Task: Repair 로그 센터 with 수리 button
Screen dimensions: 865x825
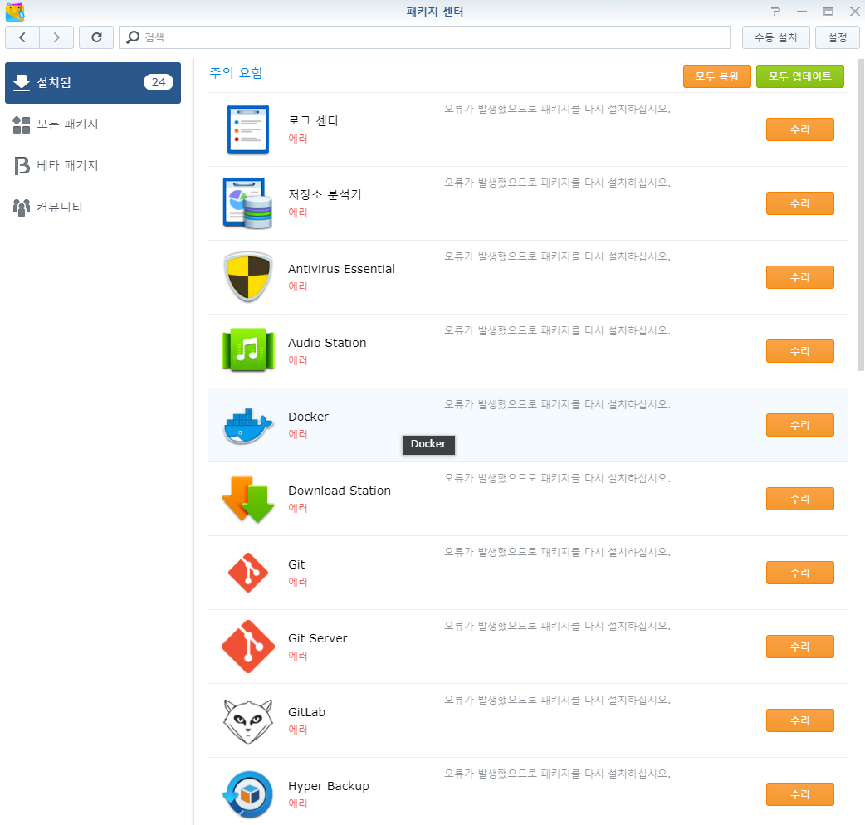Action: click(800, 129)
